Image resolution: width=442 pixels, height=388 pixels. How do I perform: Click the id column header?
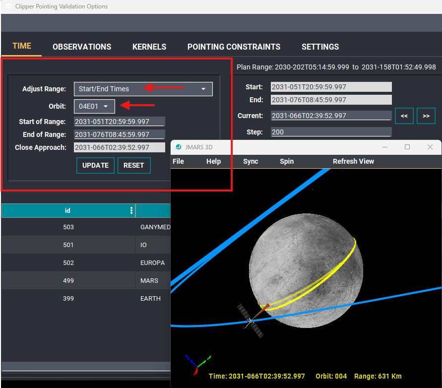(x=67, y=211)
